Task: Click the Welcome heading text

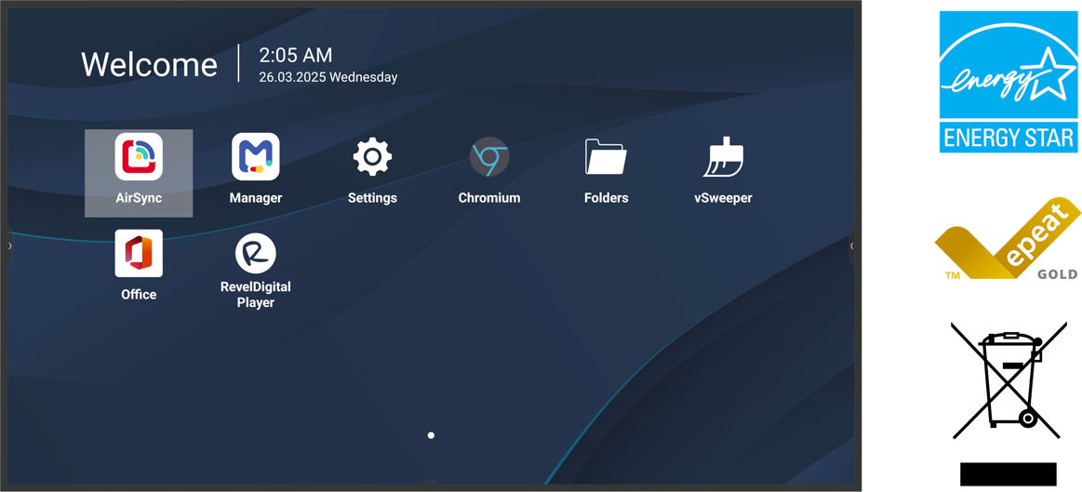Action: coord(149,65)
